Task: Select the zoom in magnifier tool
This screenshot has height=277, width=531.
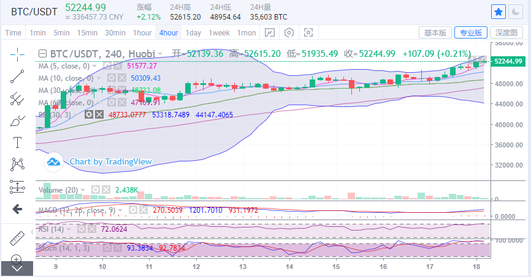Action: click(x=17, y=259)
